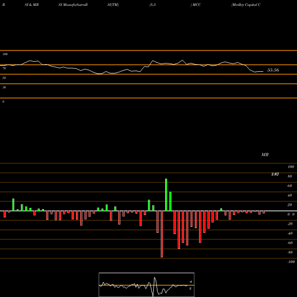Click the 'MR' panel title

(265, 154)
